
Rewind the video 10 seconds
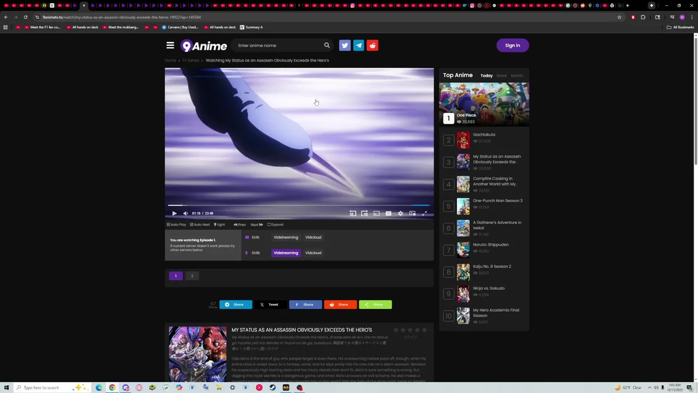click(x=353, y=213)
